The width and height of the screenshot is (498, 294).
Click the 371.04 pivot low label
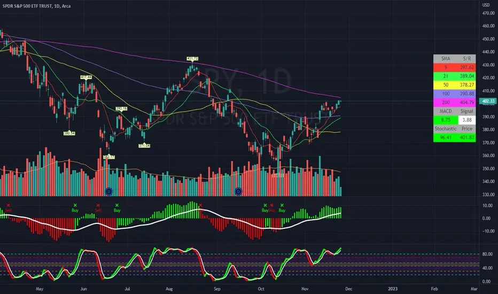click(x=144, y=145)
